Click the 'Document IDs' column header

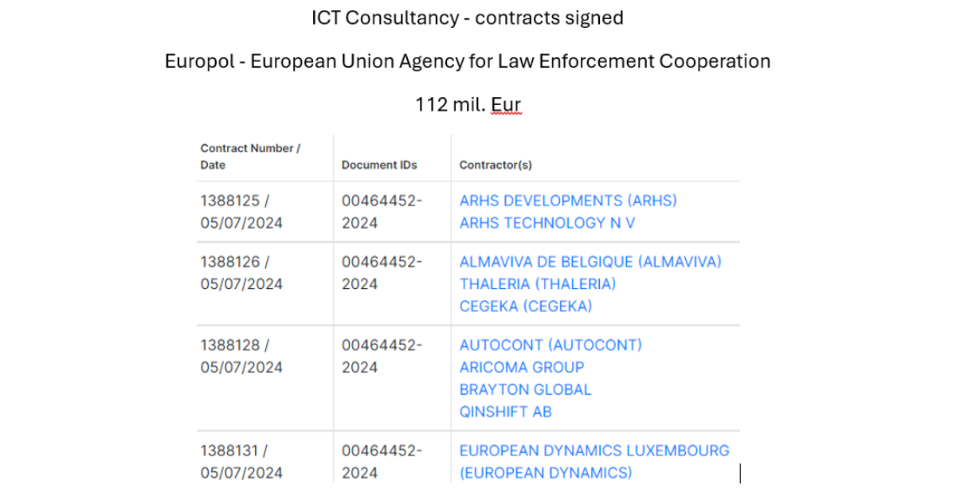pyautogui.click(x=379, y=166)
